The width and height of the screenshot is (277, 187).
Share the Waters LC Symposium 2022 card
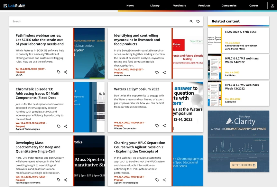coord(164,126)
